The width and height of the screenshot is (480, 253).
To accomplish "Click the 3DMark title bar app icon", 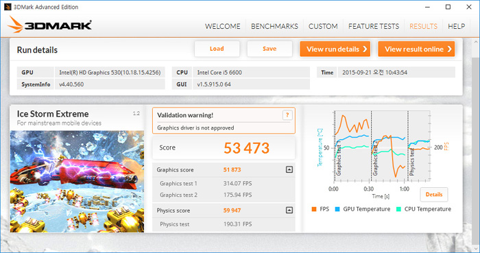I will [x=8, y=7].
